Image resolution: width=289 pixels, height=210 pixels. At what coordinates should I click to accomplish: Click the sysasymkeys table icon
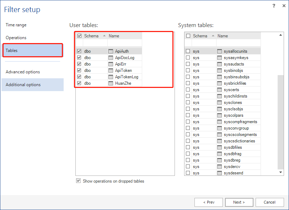pos(219,58)
